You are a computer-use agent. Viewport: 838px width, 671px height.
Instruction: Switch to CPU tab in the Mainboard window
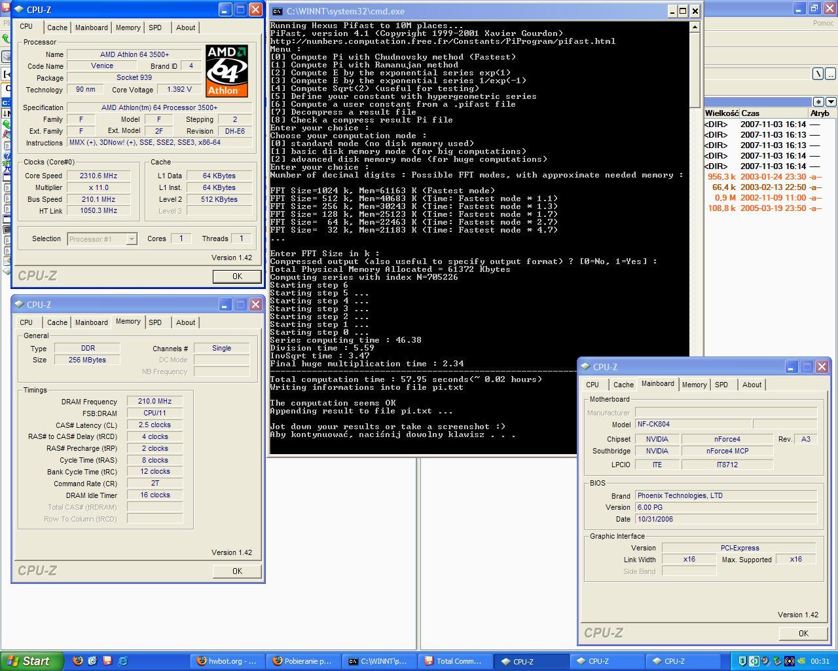coord(592,385)
